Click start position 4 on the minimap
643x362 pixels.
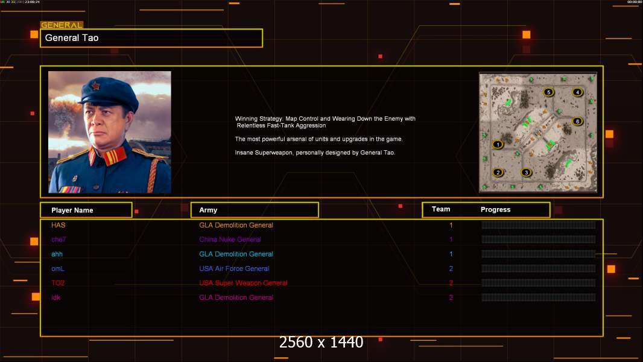(577, 92)
